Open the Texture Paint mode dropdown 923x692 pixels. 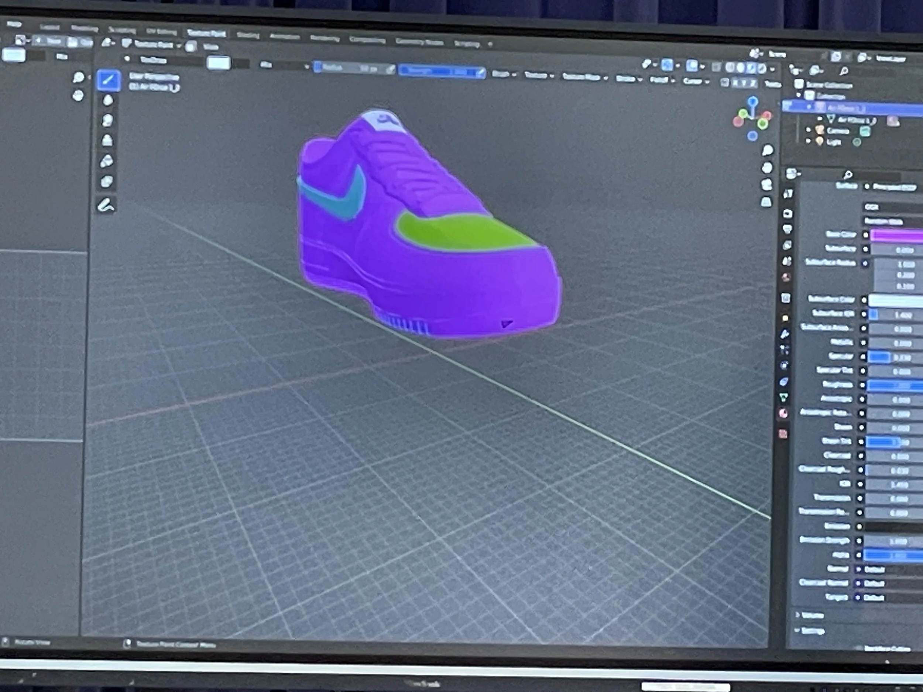153,45
